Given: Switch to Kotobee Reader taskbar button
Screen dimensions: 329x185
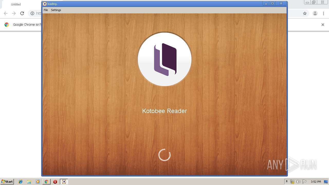Looking at the screenshot, I should coord(64,182).
